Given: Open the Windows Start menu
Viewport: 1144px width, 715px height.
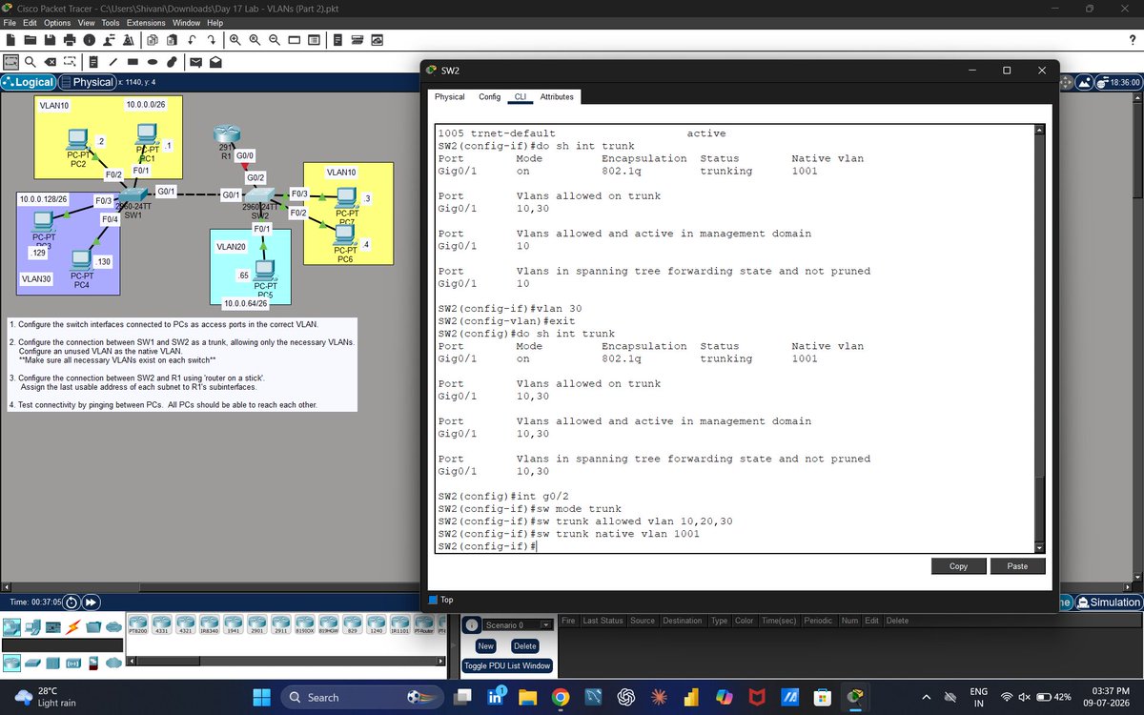Looking at the screenshot, I should (x=263, y=697).
